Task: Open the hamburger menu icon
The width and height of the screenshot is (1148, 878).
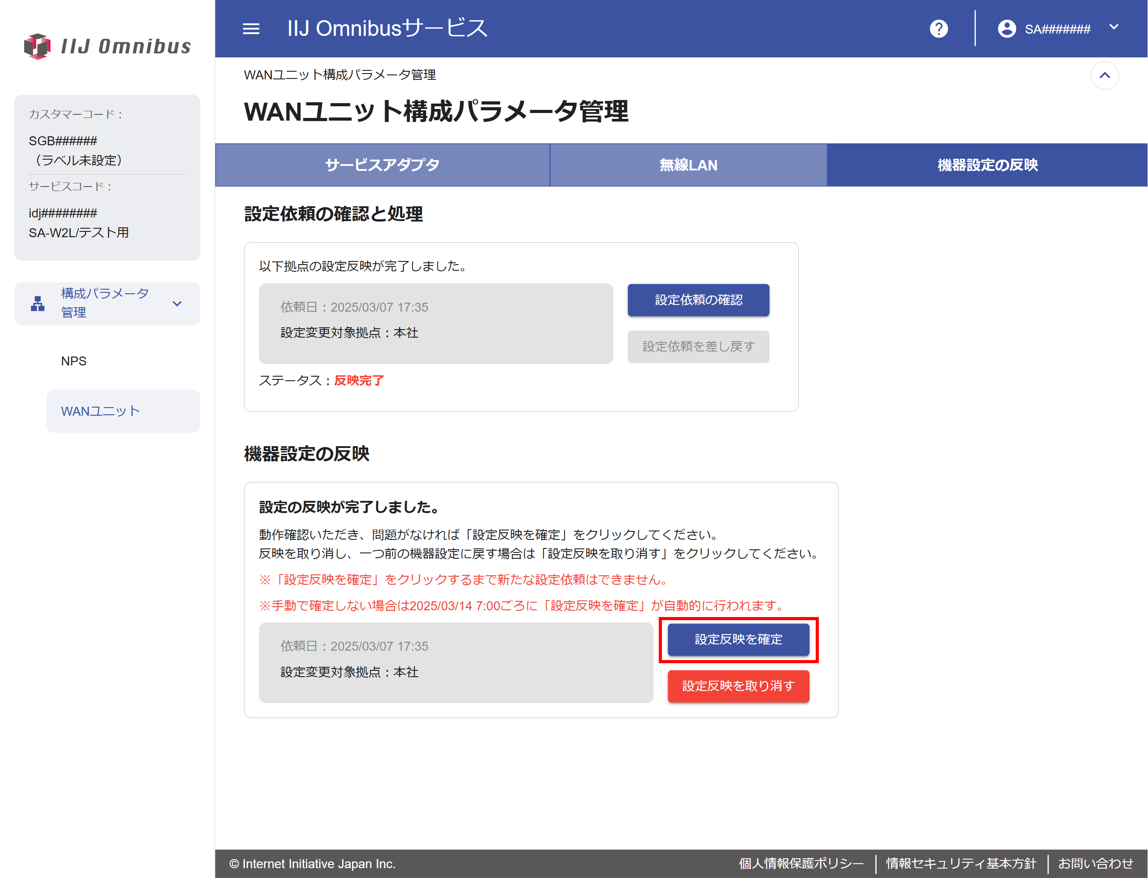Action: 251,29
